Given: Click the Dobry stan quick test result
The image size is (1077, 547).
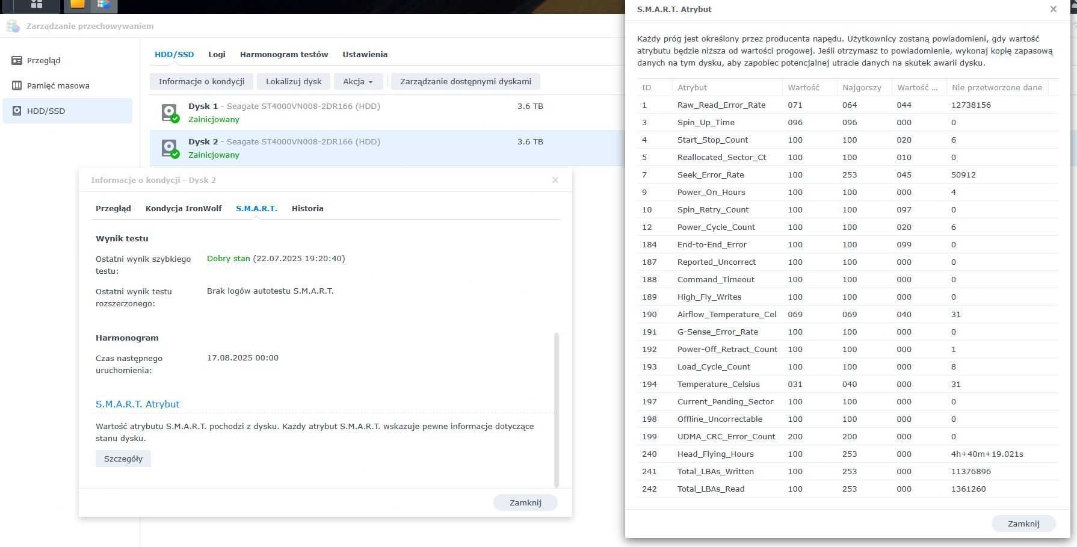Looking at the screenshot, I should click(x=228, y=258).
